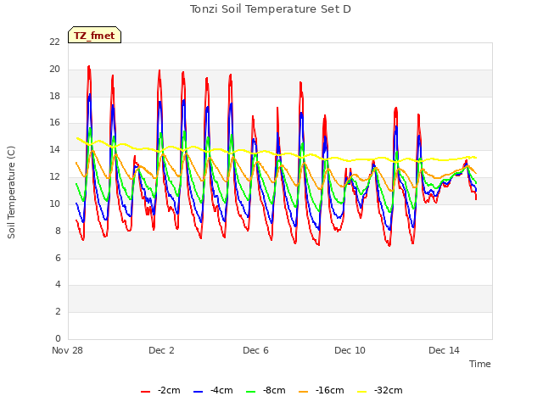Click the 6 y-axis tick label
The image size is (543, 407).
[x=58, y=258]
